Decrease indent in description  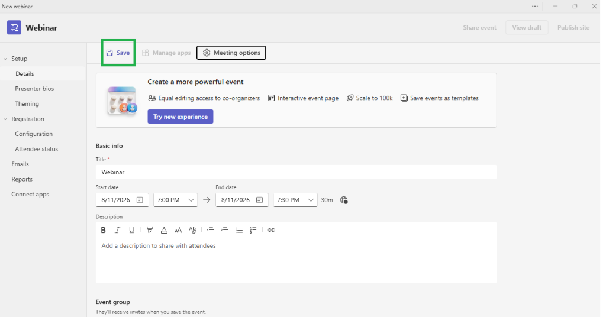pos(211,230)
